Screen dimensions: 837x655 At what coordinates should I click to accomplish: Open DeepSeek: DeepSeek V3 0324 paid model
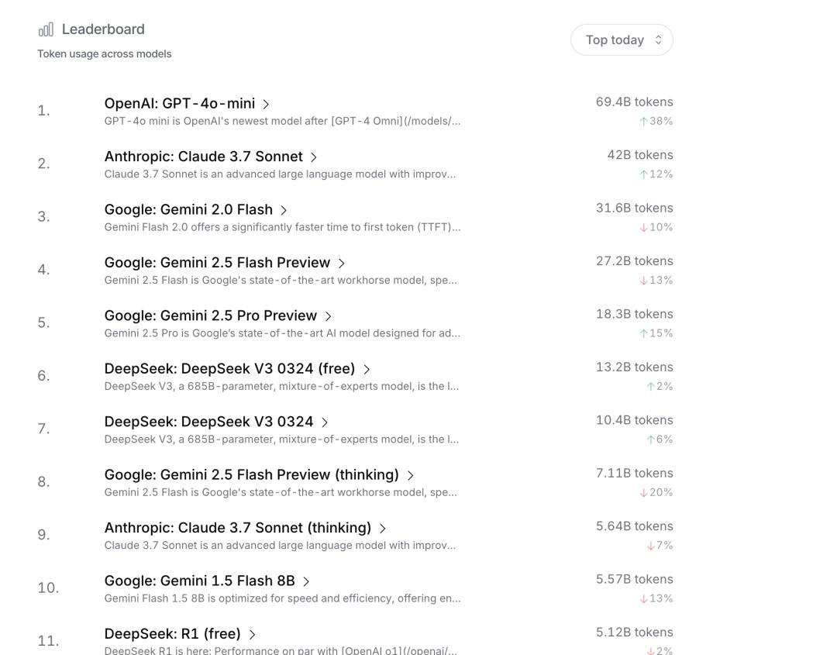tap(209, 422)
